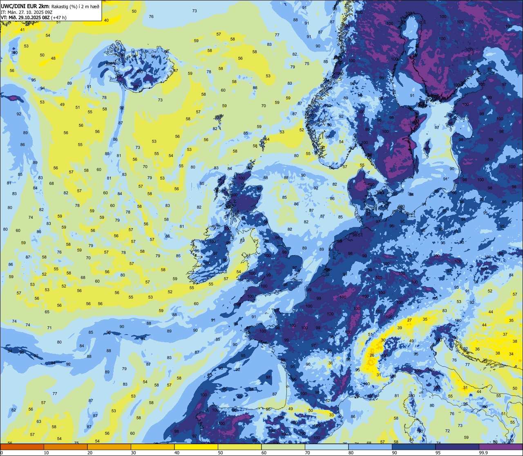
Task: Click the map value "26" near the Alps
Action: point(372,355)
